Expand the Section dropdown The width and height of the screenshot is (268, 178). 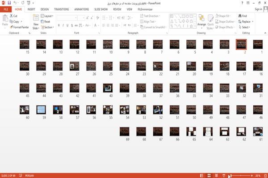[47, 27]
